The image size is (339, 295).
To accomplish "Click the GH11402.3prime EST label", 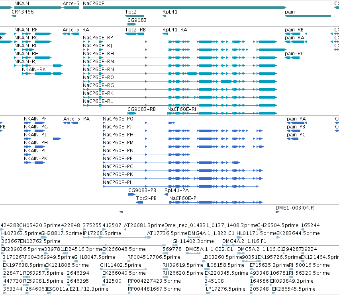I will (193, 241).
